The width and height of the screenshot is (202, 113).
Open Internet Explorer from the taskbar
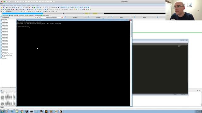tap(12, 112)
